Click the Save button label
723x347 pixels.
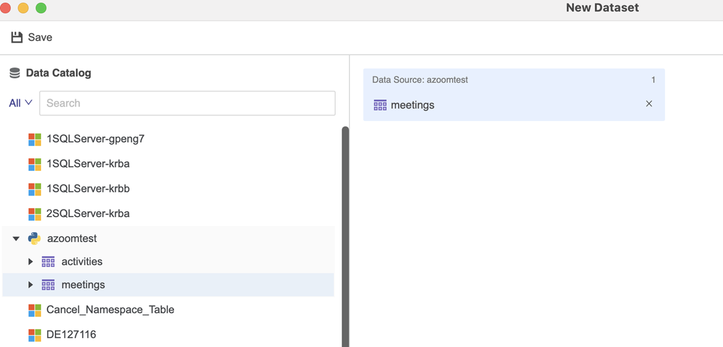(x=40, y=37)
